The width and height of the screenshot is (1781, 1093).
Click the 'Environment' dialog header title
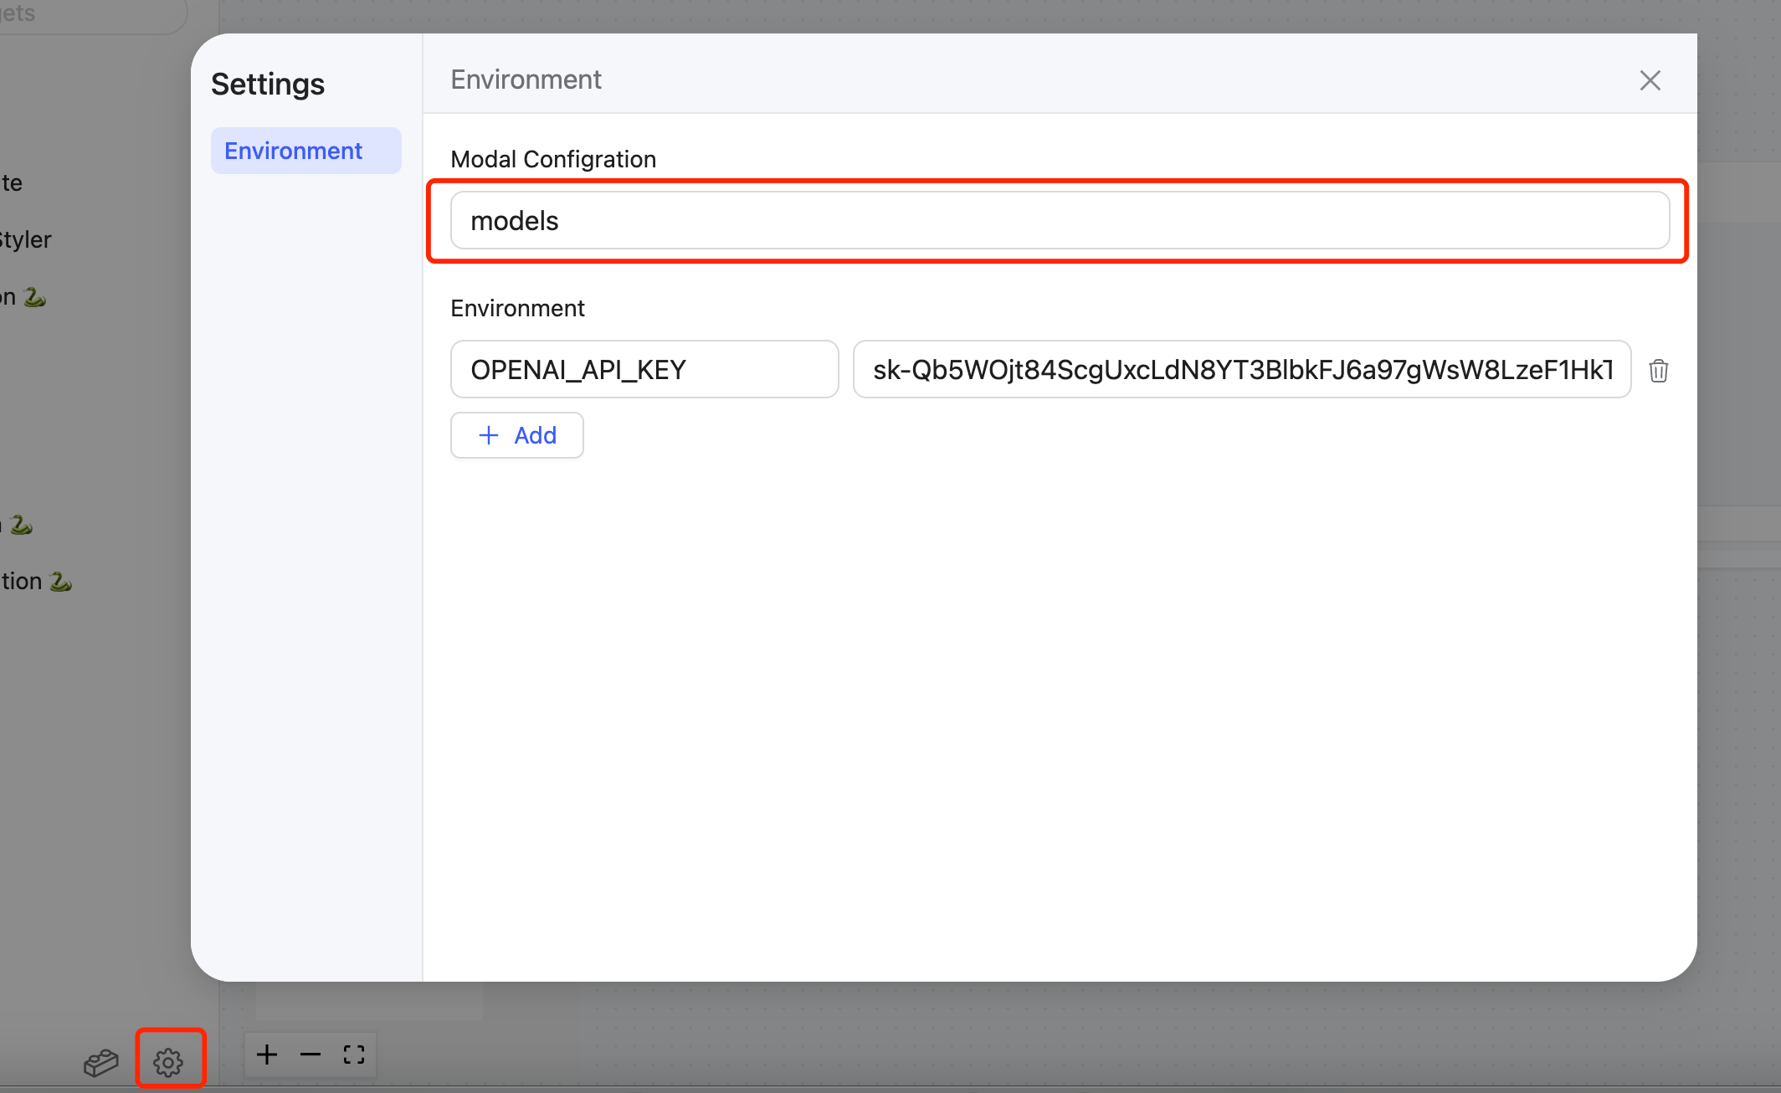click(526, 80)
